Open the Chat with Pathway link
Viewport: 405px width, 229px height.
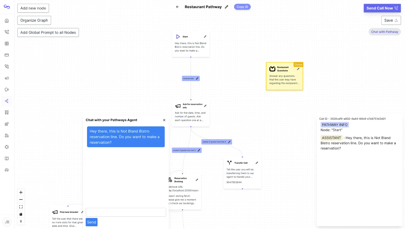coord(384,32)
